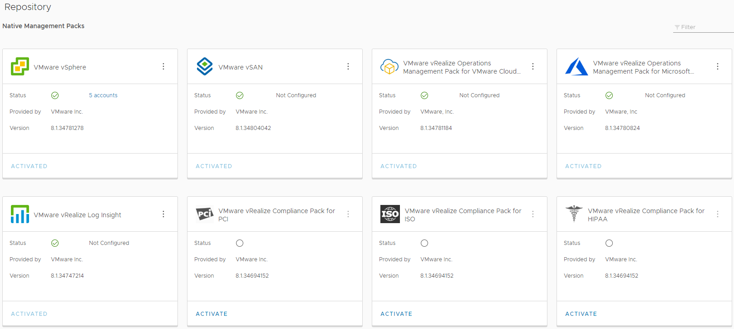Click the PCI compliance pack icon
Viewport: 734px width, 329px height.
click(205, 214)
